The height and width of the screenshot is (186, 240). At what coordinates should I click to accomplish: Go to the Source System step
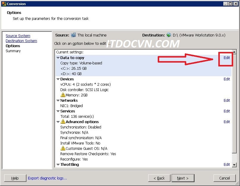coord(18,36)
